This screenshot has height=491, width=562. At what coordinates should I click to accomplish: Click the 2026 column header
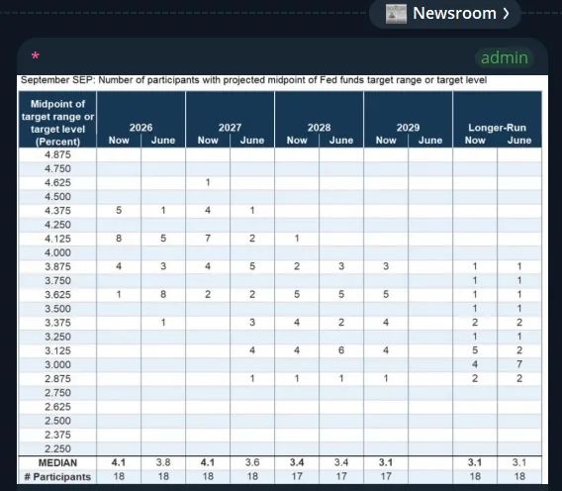[x=140, y=128]
